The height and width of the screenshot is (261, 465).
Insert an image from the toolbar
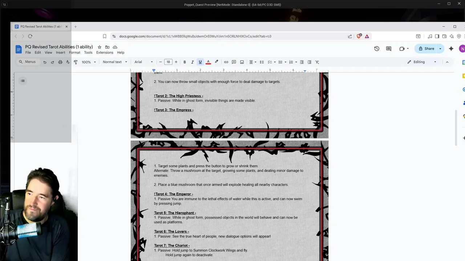pos(242,62)
